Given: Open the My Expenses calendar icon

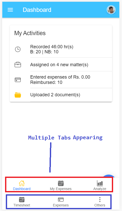Looking at the screenshot, I should tap(61, 183).
